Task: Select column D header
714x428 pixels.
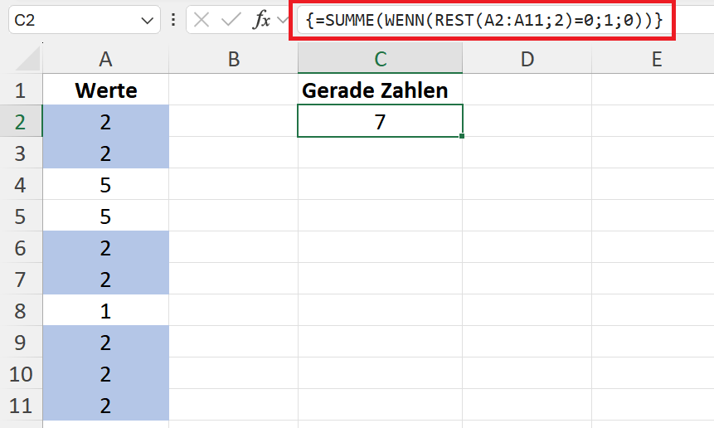Action: [x=527, y=59]
